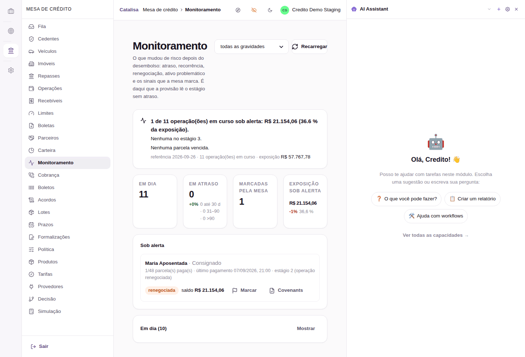Click the renegociada status badge
525x357 pixels.
click(x=162, y=290)
